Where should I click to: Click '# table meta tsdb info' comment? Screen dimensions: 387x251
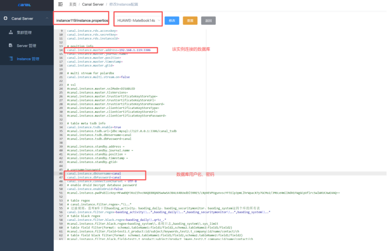(x=86, y=123)
